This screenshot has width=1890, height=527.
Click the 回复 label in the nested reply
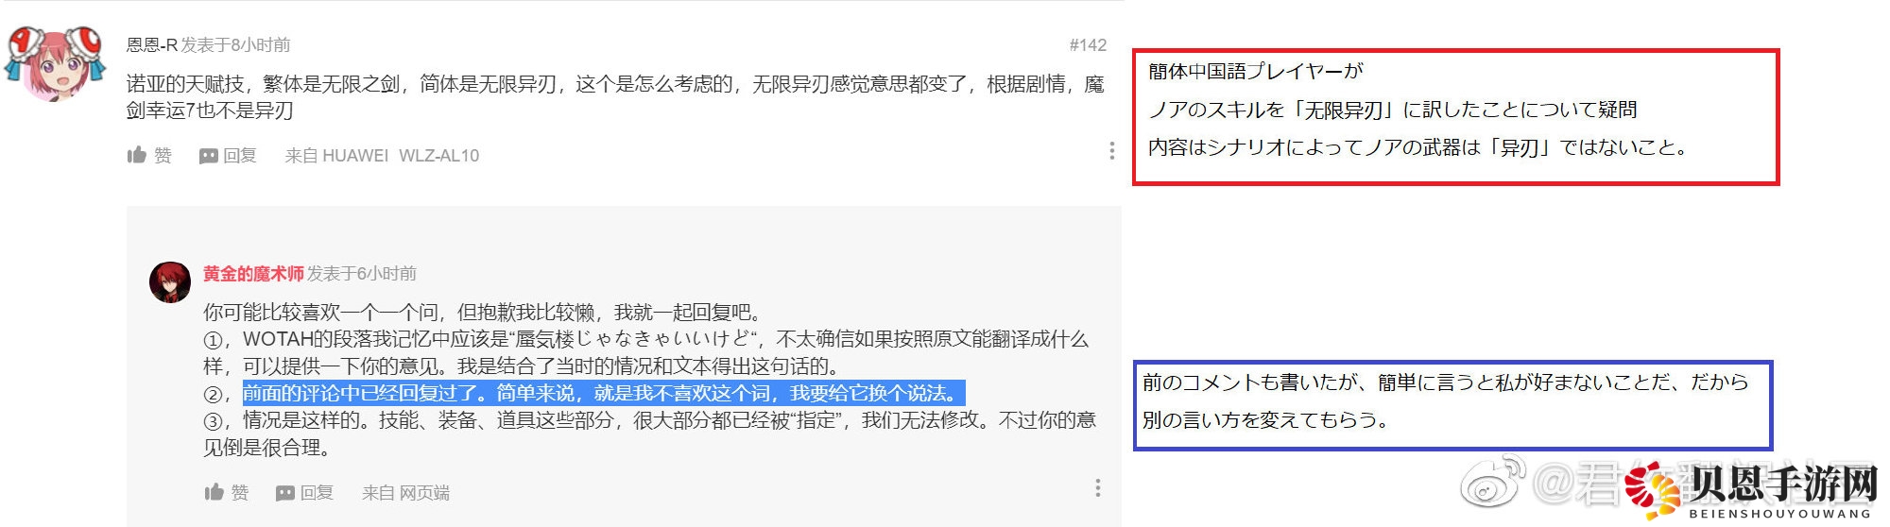point(317,492)
